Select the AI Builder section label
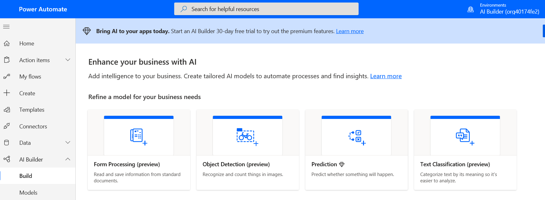545x200 pixels. pos(31,159)
